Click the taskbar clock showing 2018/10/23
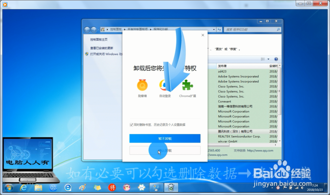 click(314, 187)
